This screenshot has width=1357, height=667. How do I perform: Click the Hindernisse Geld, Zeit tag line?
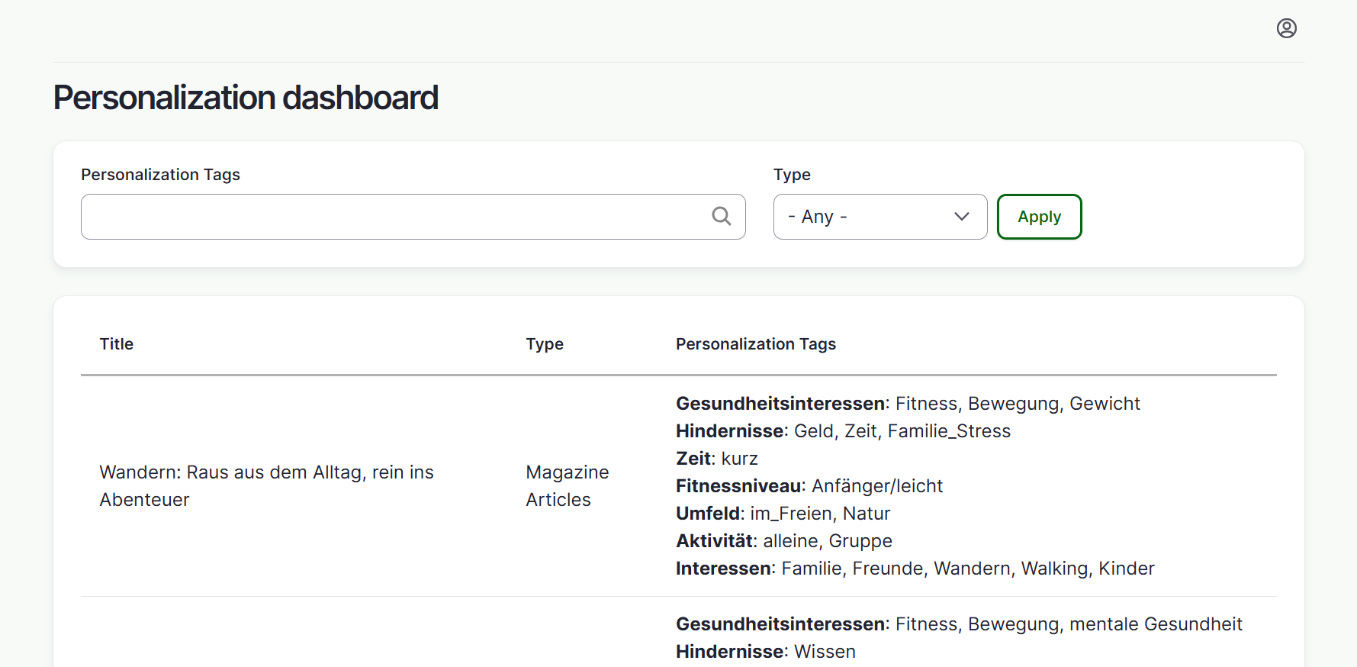(842, 431)
